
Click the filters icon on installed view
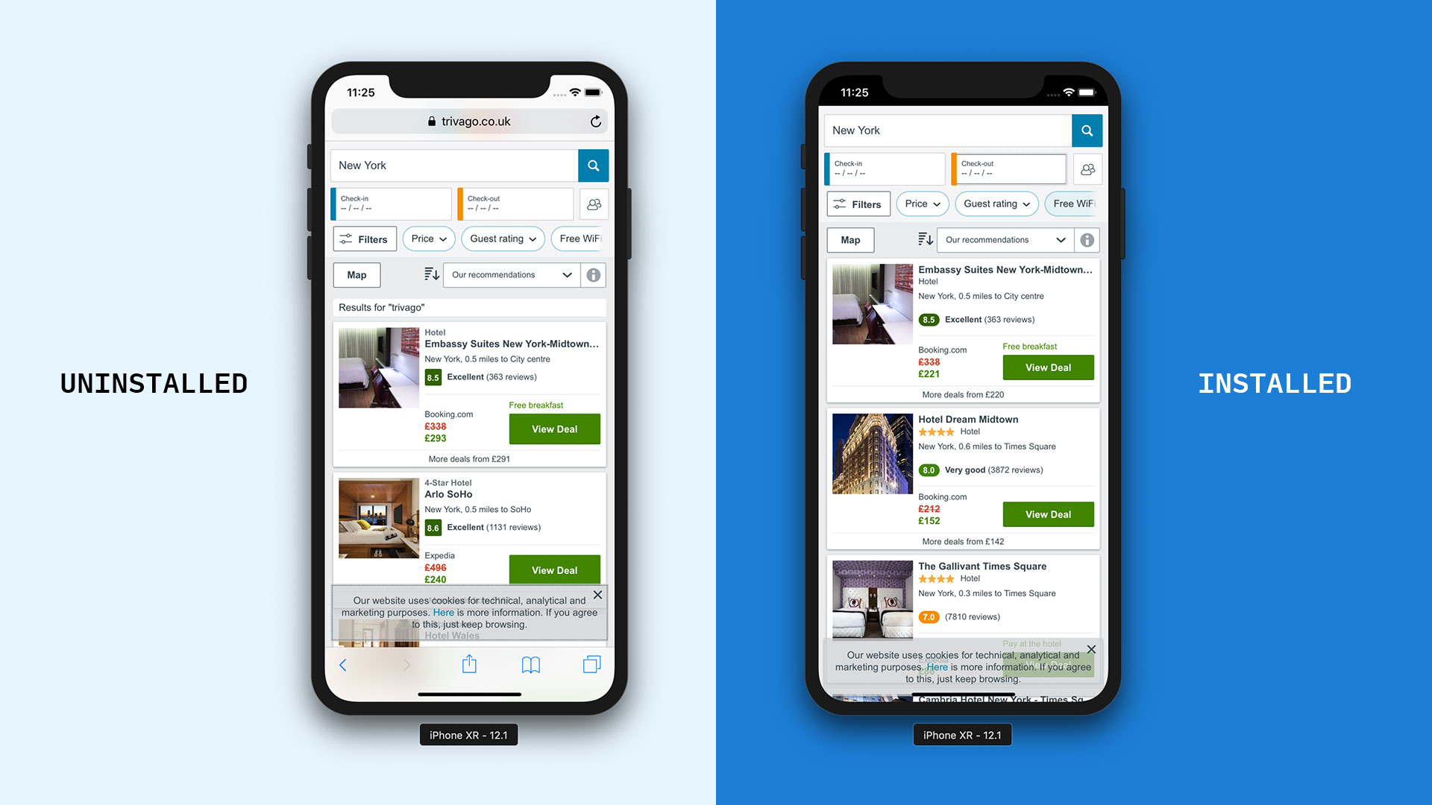click(x=841, y=203)
